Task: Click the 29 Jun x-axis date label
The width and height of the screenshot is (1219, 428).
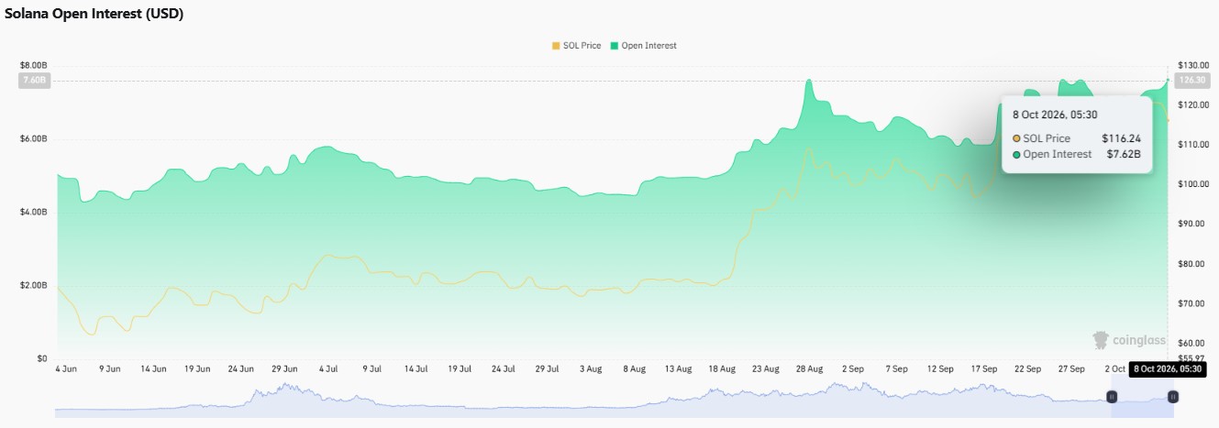Action: (285, 368)
